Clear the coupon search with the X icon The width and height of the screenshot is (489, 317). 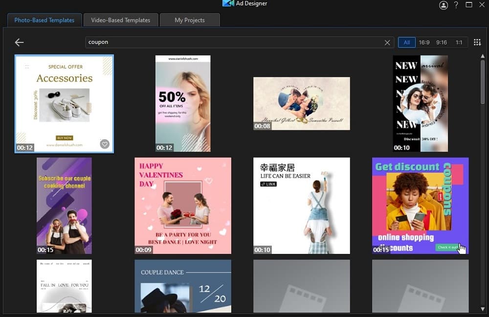(x=387, y=42)
